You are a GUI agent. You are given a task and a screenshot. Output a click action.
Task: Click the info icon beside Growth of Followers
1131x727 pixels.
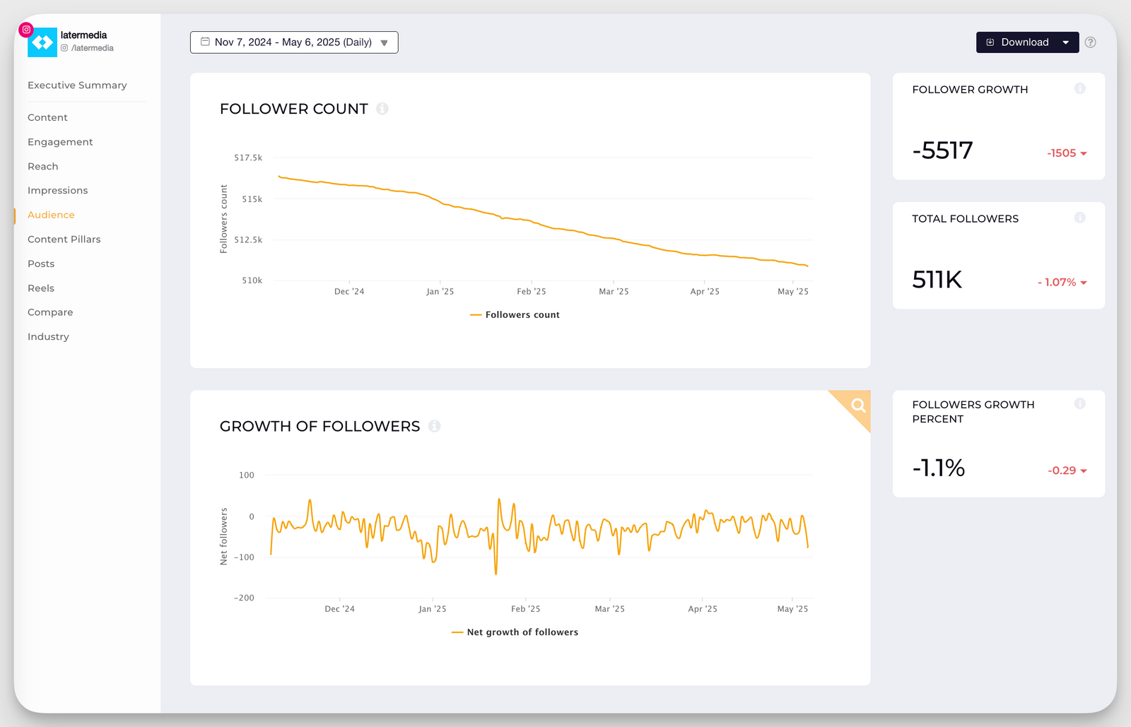[x=435, y=426]
